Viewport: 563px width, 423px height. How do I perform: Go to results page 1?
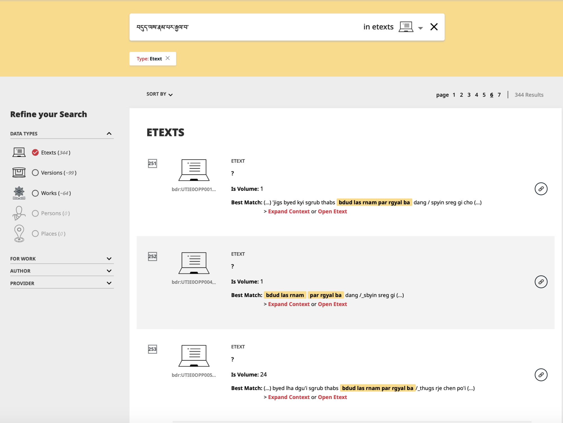tap(454, 95)
